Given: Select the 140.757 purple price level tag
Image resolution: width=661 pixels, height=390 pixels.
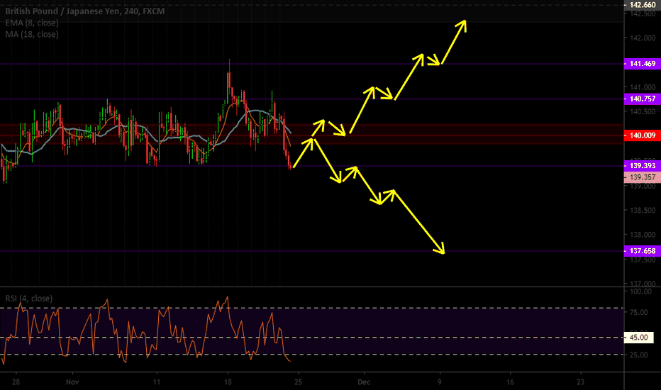Looking at the screenshot, I should [x=642, y=99].
